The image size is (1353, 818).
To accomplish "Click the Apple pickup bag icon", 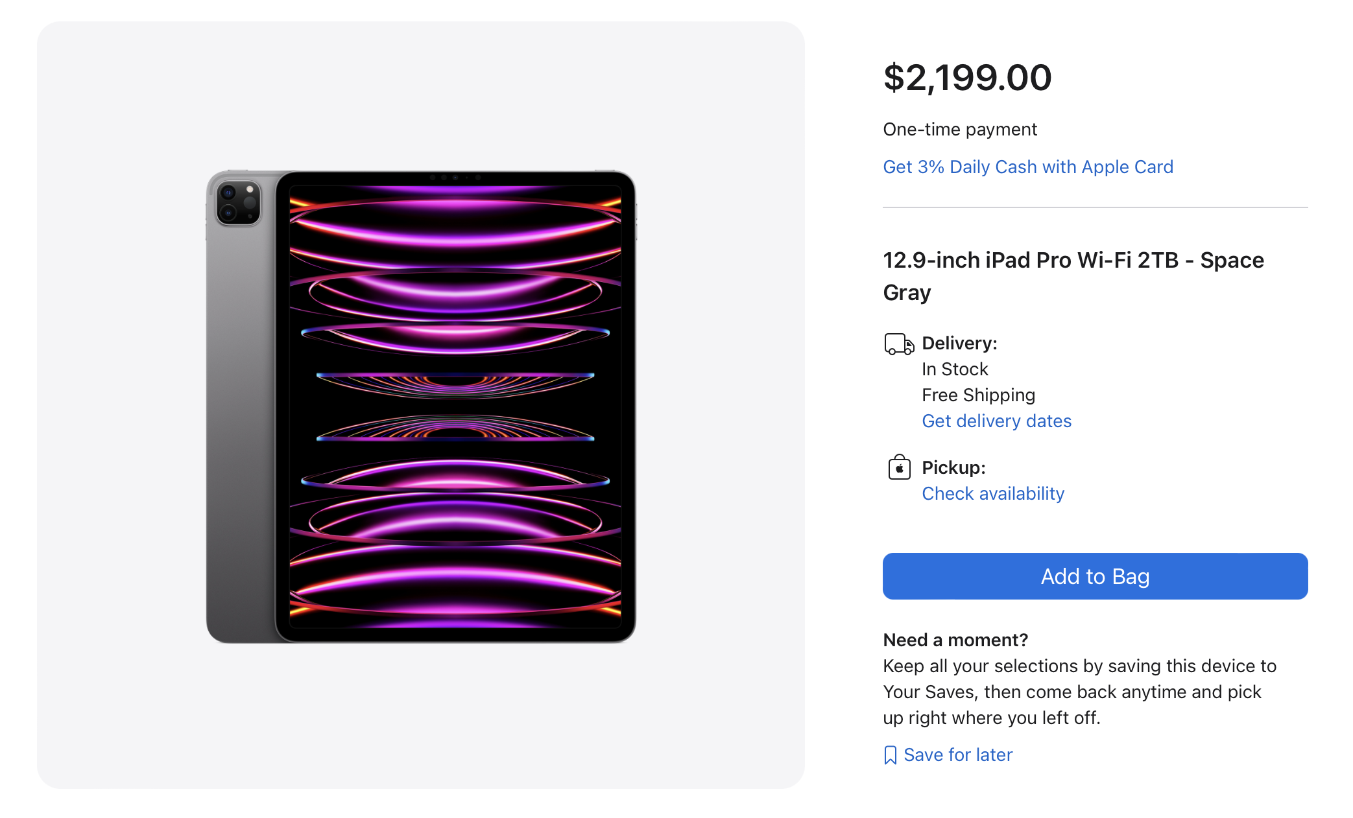I will [x=899, y=467].
